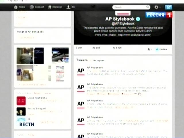Follow the AP Stylebook account
This screenshot has width=184, height=138.
pos(162,49)
